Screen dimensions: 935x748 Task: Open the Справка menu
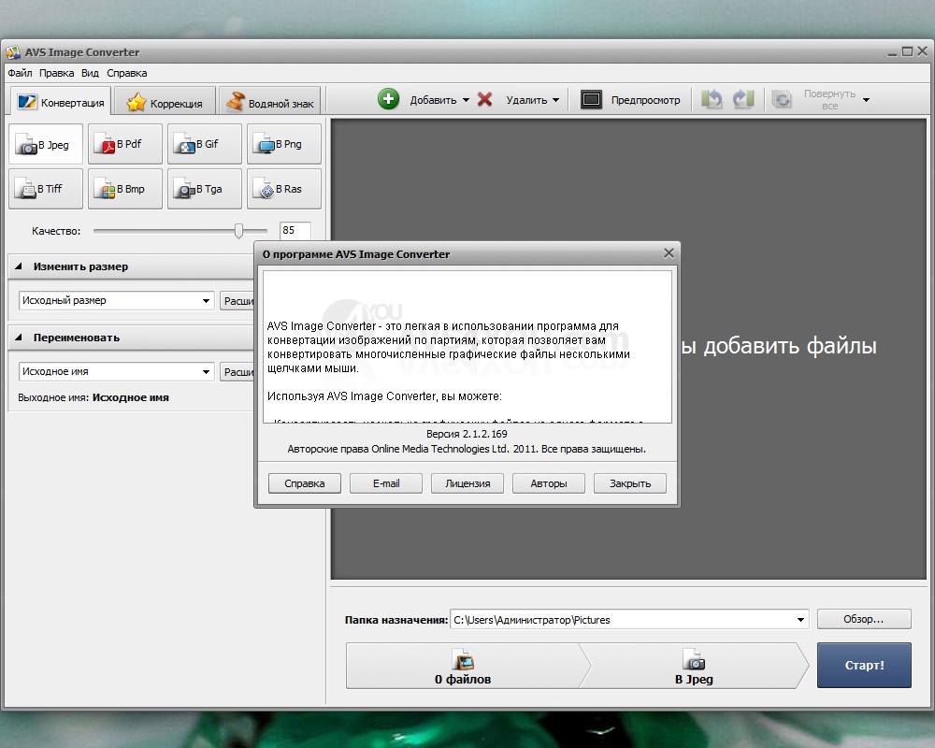(x=127, y=73)
